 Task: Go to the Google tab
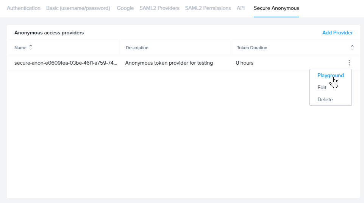click(125, 8)
